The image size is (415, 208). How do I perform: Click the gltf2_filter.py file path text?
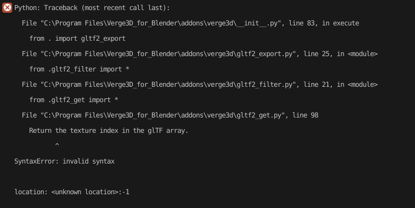168,85
